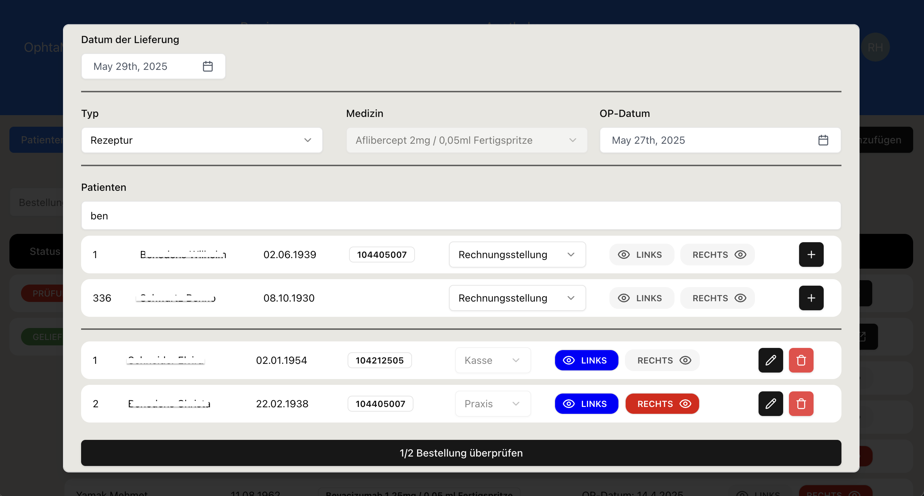
Task: Toggle red RECHTS eye for patient born 22.02.1938
Action: (661, 404)
